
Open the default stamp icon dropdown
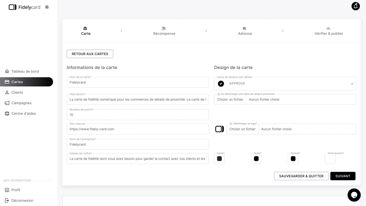coord(285,84)
